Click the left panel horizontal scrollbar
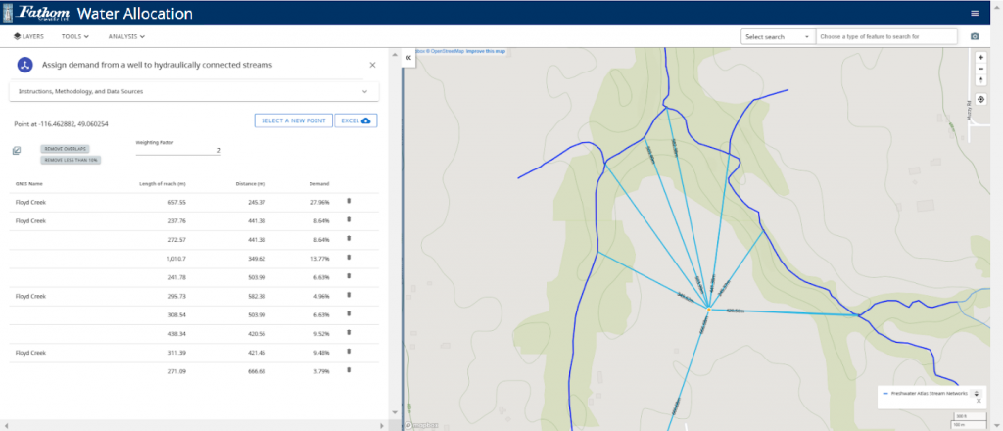 coord(194,425)
